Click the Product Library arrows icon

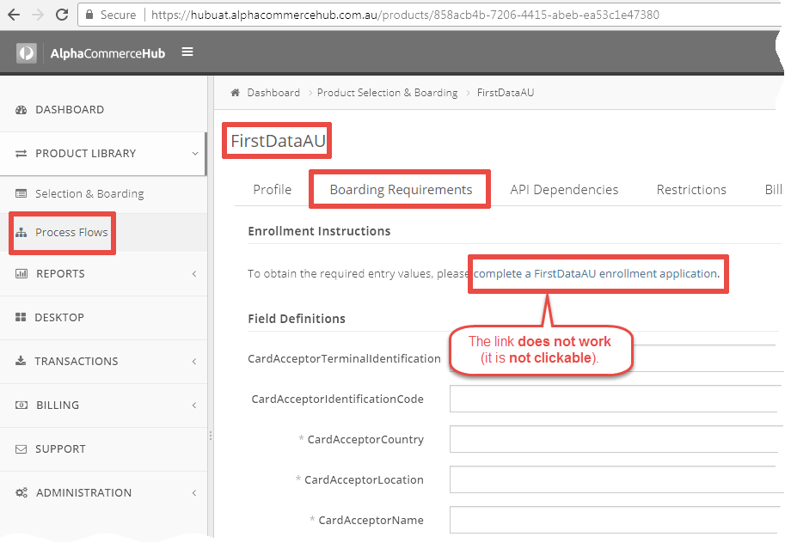tap(21, 154)
